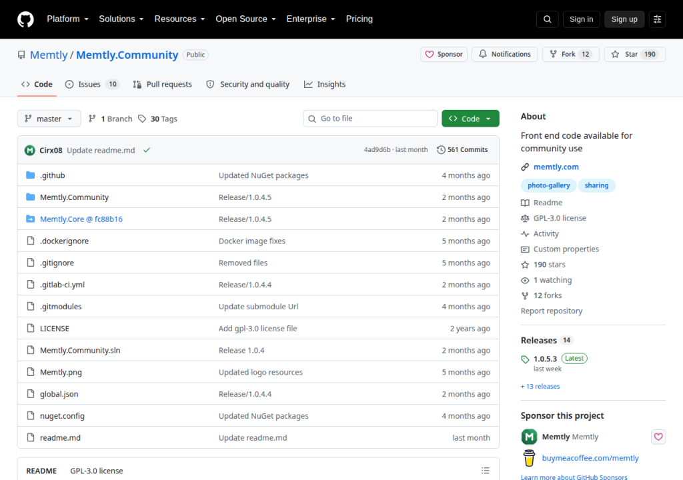The width and height of the screenshot is (683, 480).
Task: Open the master branch dropdown
Action: pyautogui.click(x=49, y=119)
